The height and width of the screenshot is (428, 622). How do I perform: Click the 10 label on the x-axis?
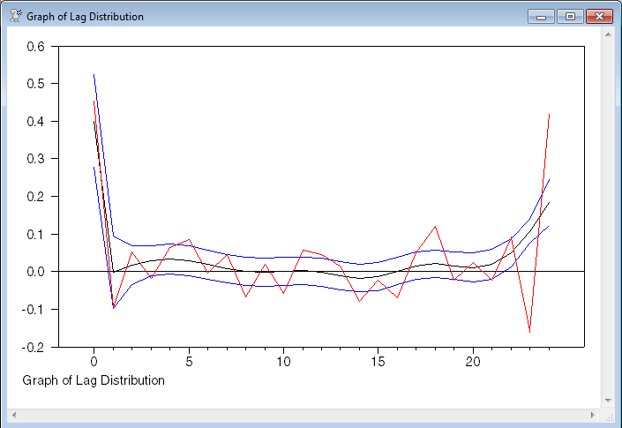point(283,362)
